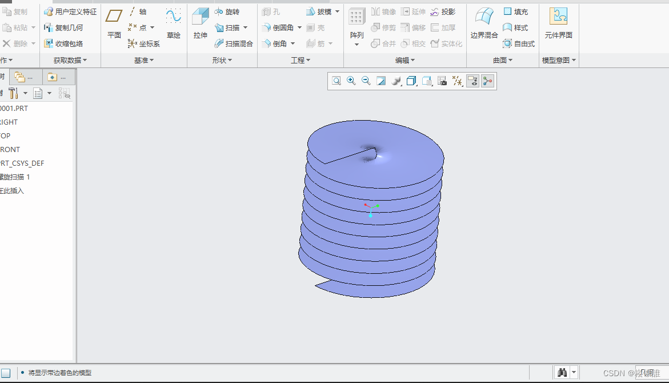
Task: Open the 草绘 (Sketch) tool
Action: tap(173, 24)
